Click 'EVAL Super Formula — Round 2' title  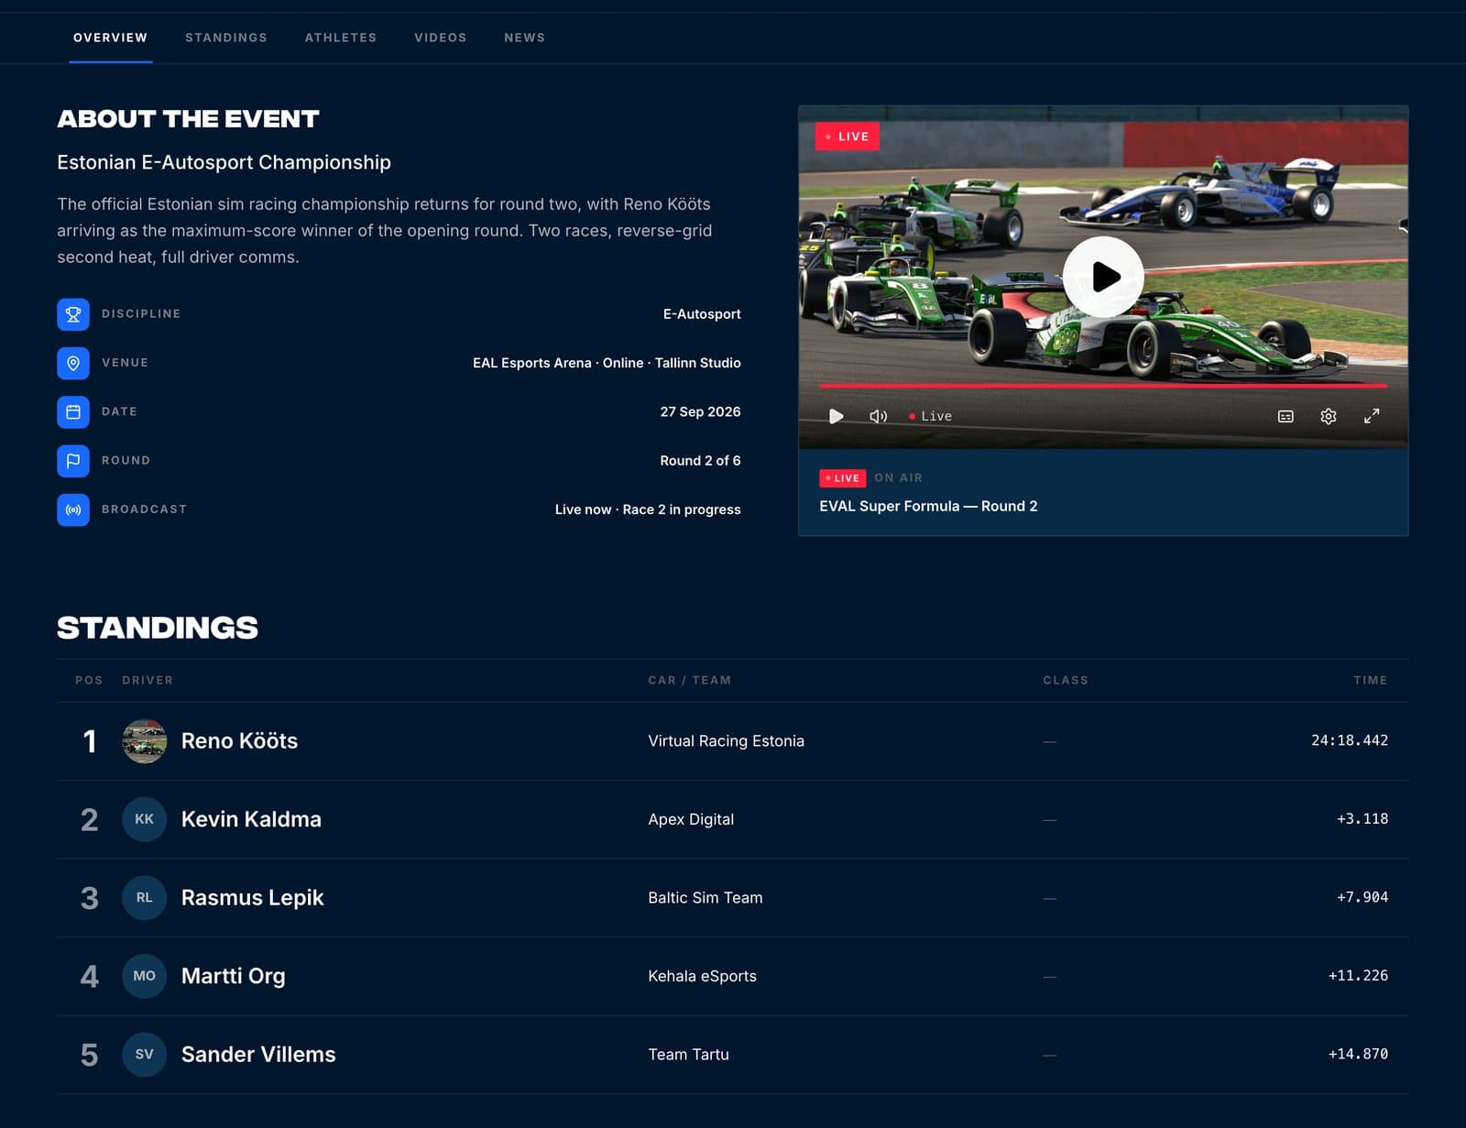pos(928,506)
